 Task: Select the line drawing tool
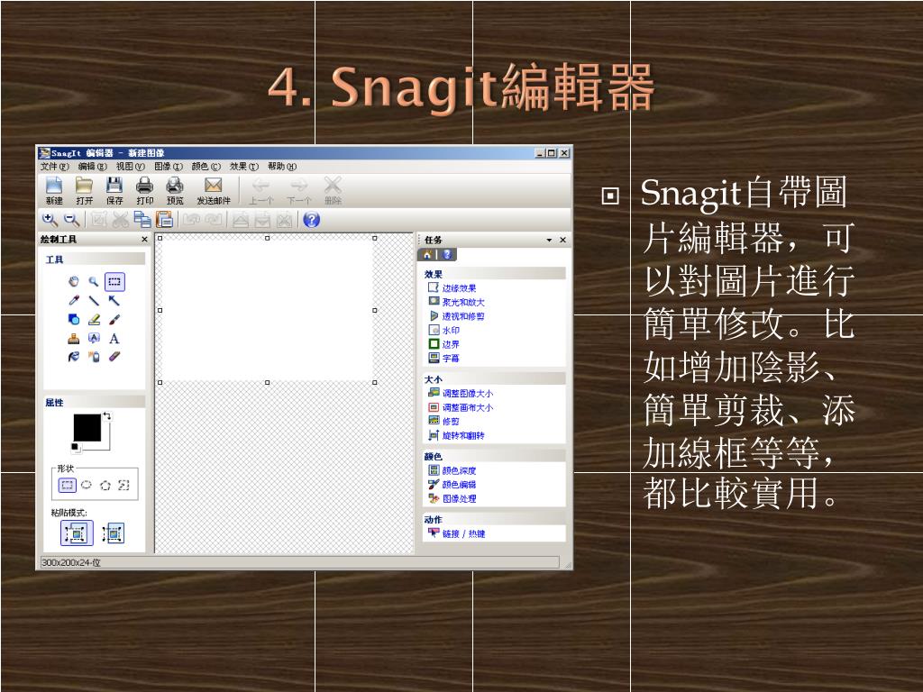click(94, 301)
